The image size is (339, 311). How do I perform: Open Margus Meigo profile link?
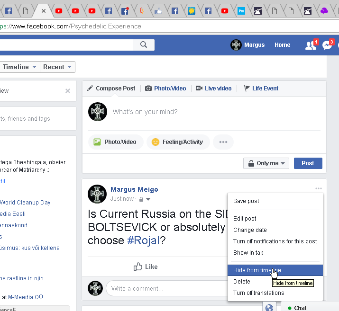pyautogui.click(x=134, y=189)
